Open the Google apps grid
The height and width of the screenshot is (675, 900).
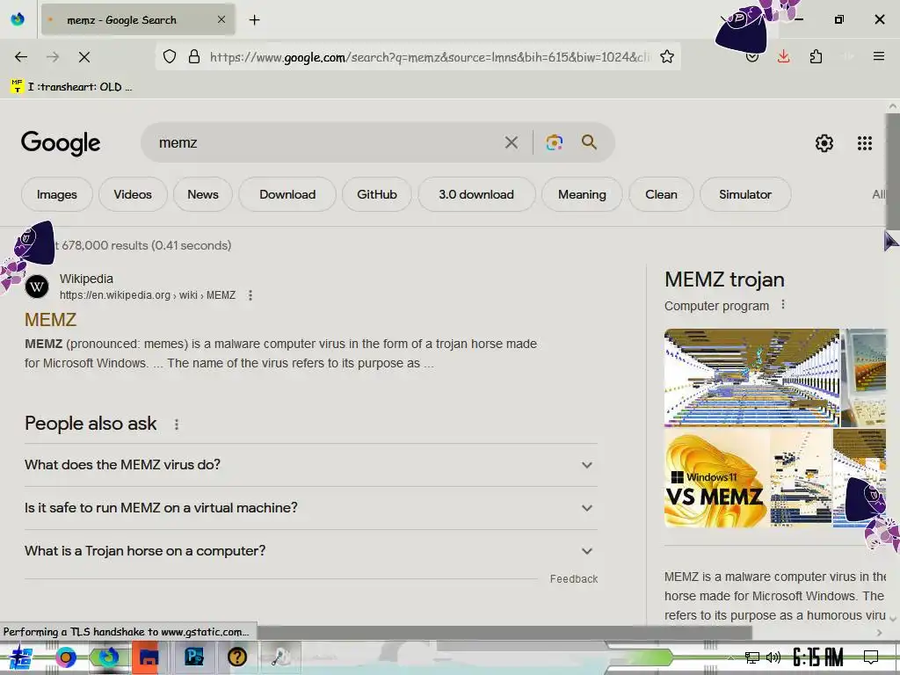pos(865,143)
